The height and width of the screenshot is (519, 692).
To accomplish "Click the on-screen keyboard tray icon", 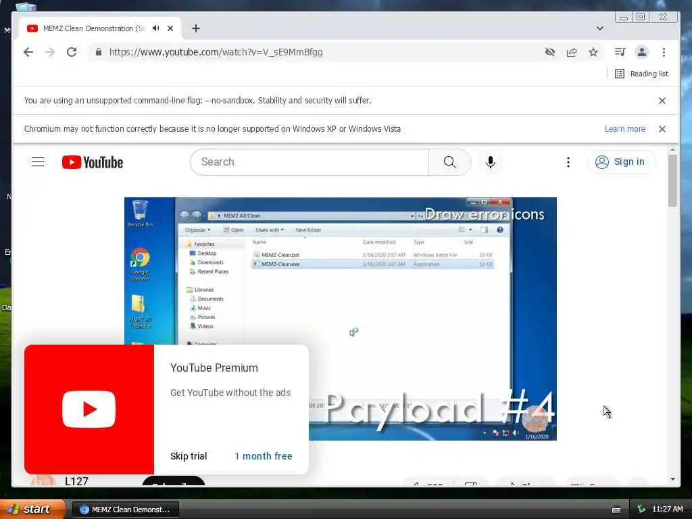I will click(616, 510).
